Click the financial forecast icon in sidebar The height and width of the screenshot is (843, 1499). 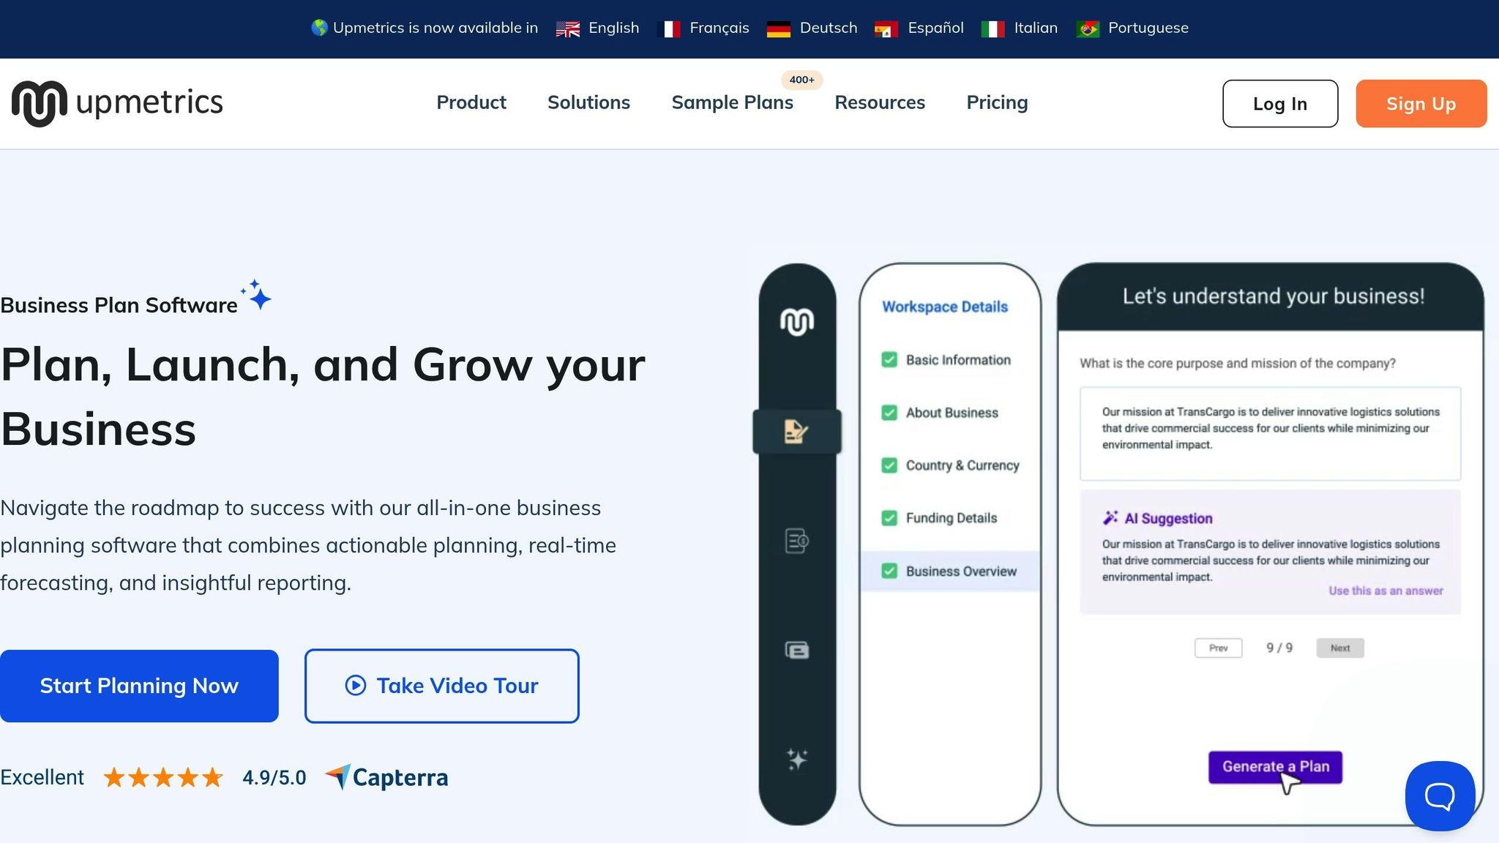click(796, 542)
